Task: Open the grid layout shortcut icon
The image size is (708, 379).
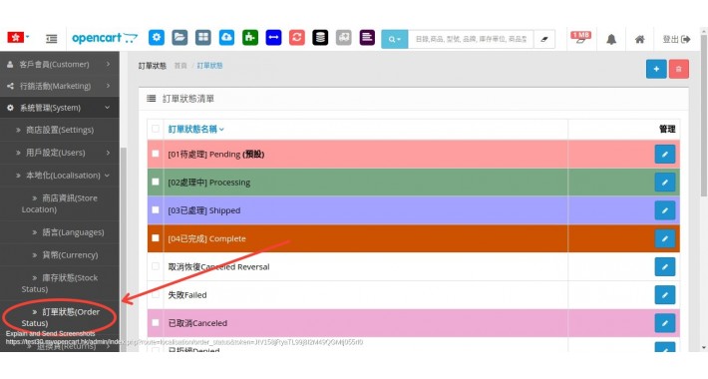Action: (x=203, y=38)
